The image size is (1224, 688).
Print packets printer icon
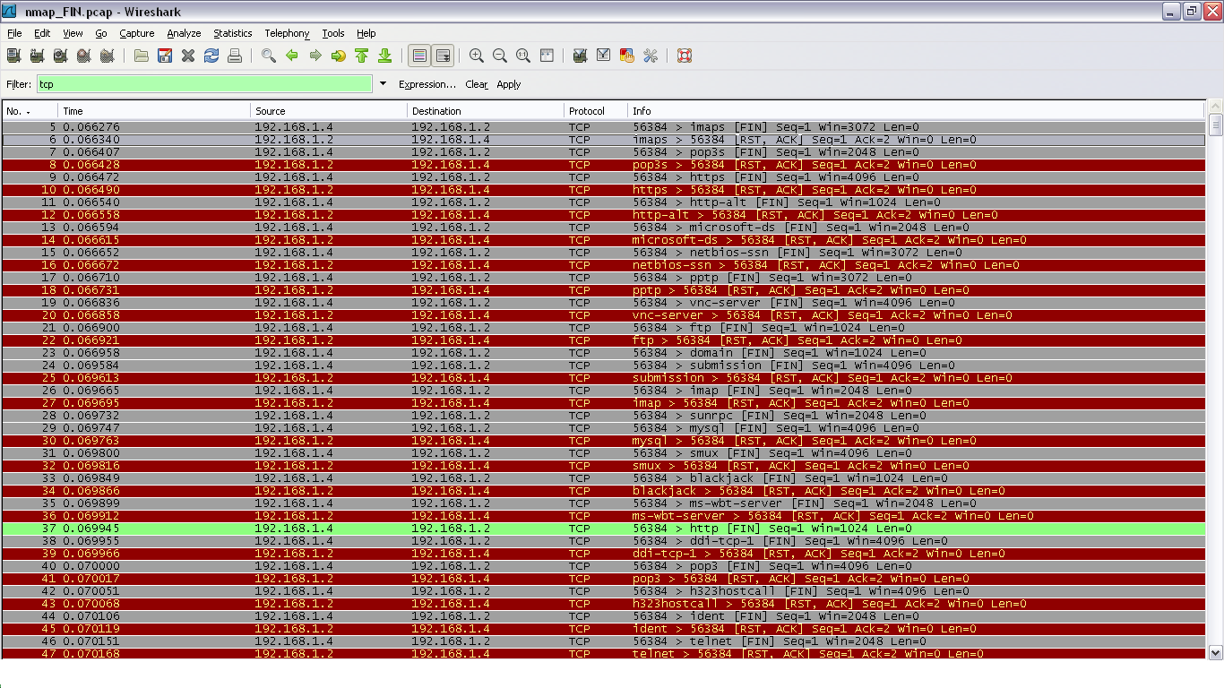pos(235,56)
